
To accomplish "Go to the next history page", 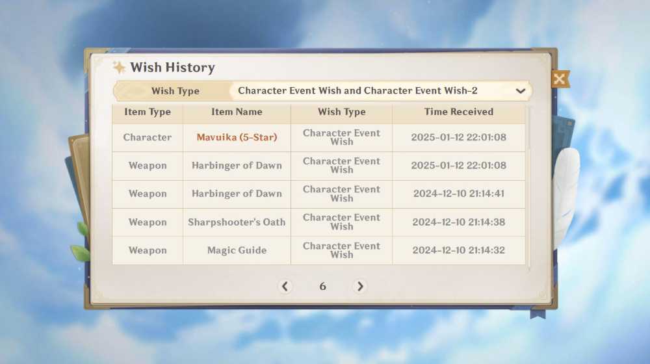I will click(x=360, y=286).
